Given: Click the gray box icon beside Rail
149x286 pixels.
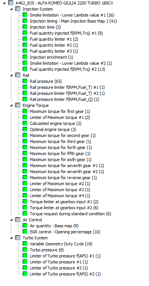Looking at the screenshot, I should coord(18,75).
